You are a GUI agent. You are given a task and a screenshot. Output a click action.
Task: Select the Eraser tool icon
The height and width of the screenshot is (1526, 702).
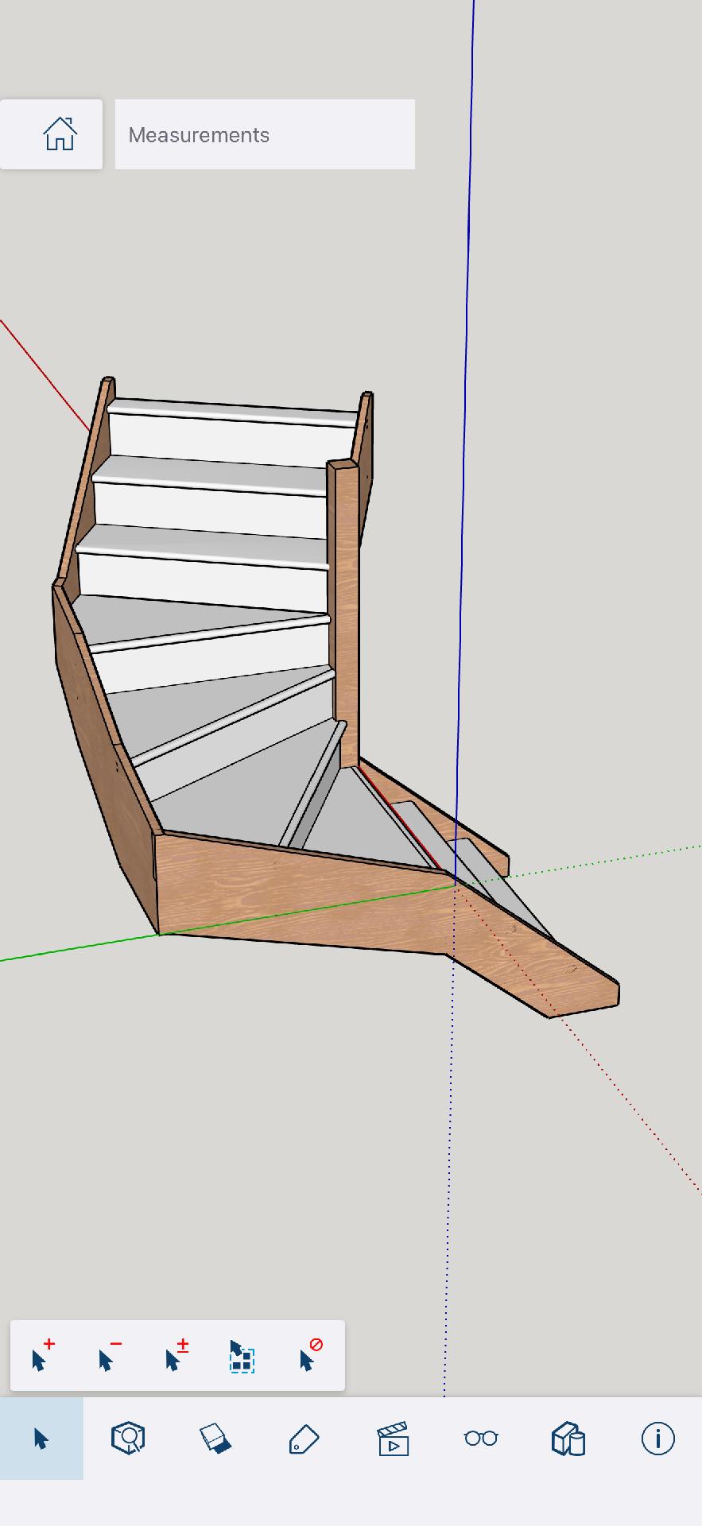click(215, 1439)
